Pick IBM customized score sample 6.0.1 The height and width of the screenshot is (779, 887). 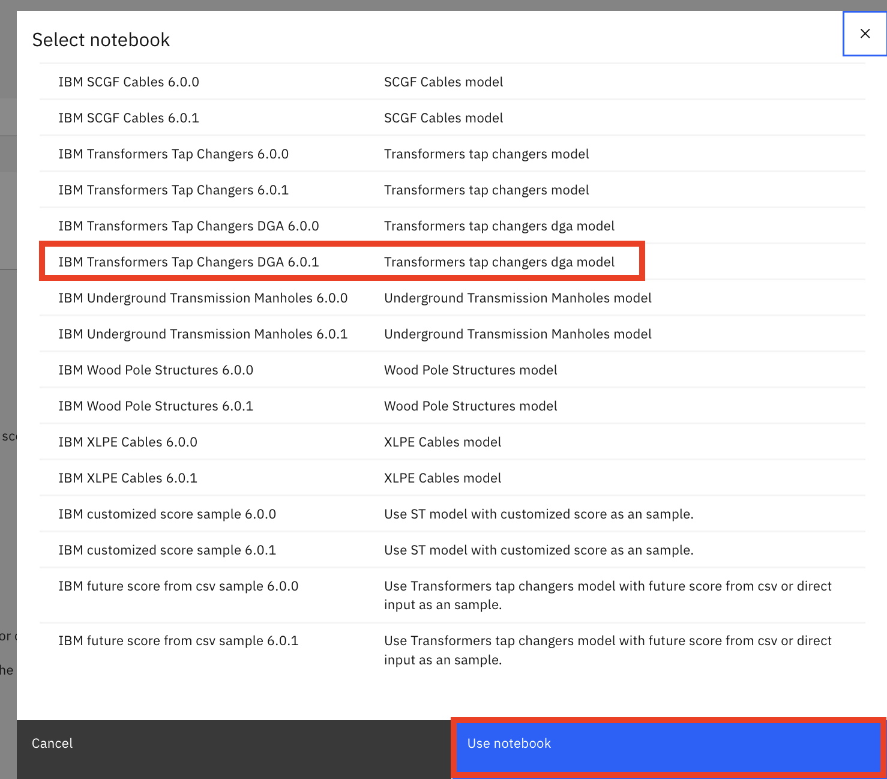tap(453, 550)
